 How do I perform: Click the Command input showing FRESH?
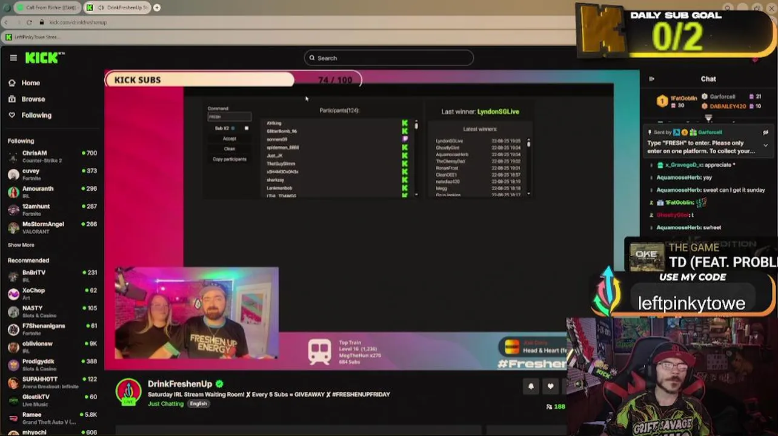[229, 116]
